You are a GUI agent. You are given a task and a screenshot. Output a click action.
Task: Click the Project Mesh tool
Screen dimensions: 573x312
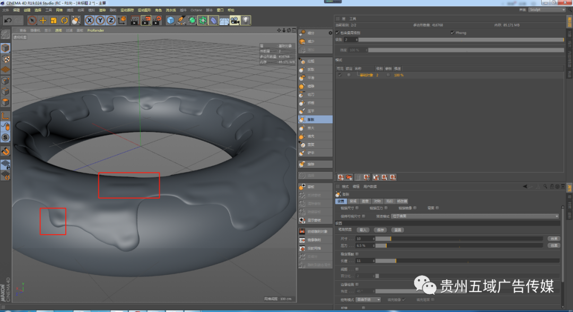coord(315,248)
